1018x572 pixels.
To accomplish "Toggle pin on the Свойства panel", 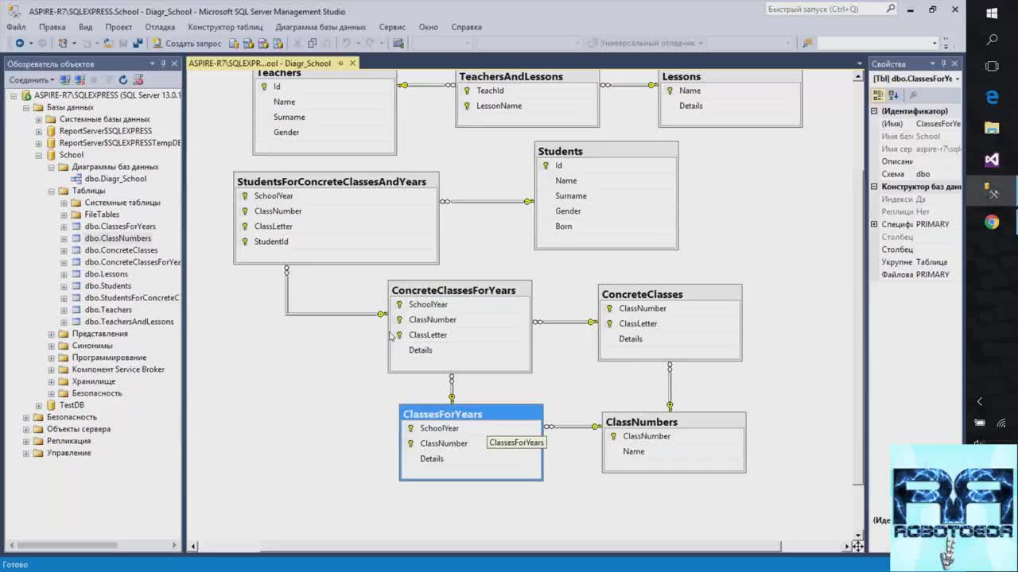I will (x=943, y=64).
